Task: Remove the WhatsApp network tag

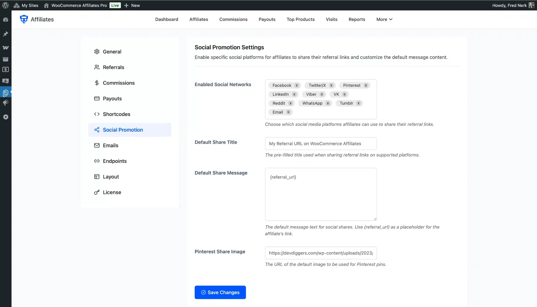Action: tap(328, 103)
